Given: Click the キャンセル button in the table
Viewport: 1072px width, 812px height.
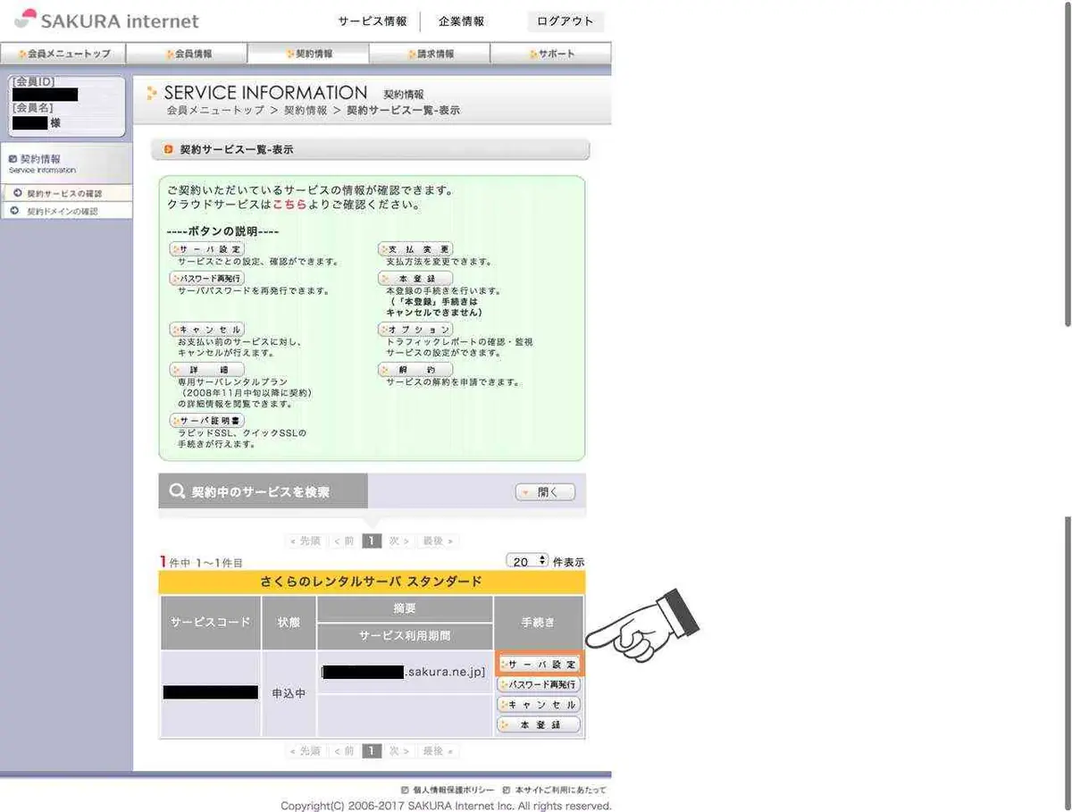Looking at the screenshot, I should pyautogui.click(x=539, y=705).
